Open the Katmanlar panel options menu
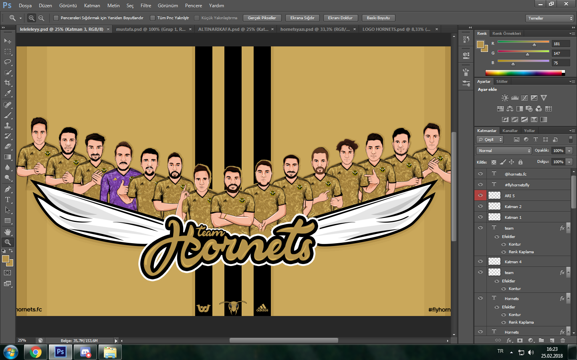Screen dimensions: 577x360 coord(572,131)
